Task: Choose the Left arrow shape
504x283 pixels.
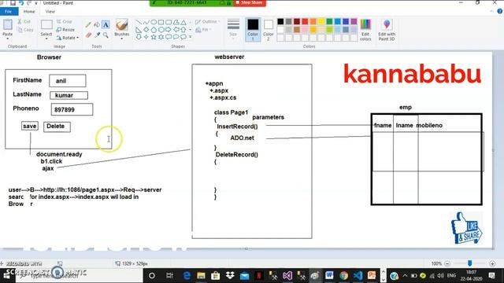Action: 176,30
